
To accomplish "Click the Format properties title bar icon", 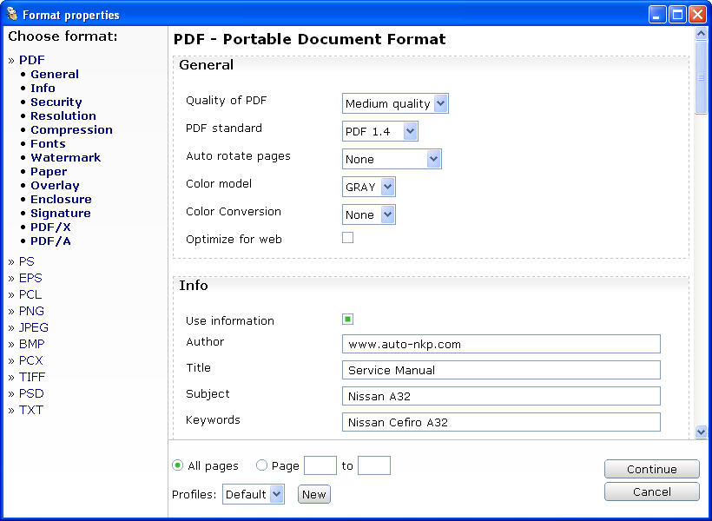I will coord(11,14).
